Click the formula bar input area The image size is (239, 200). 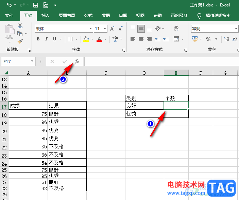[161, 61]
